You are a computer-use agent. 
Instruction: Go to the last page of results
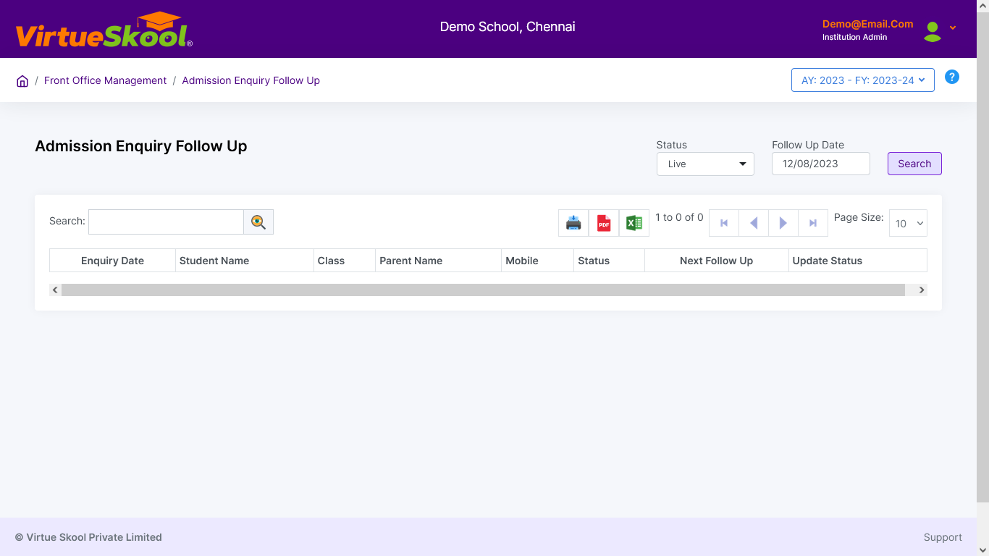click(813, 223)
